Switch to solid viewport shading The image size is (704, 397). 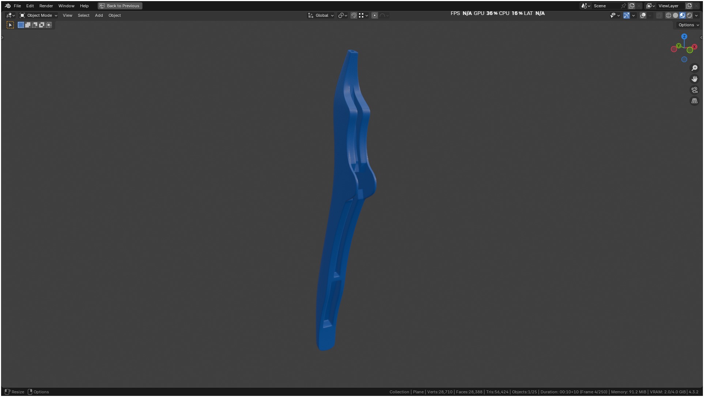click(x=675, y=15)
